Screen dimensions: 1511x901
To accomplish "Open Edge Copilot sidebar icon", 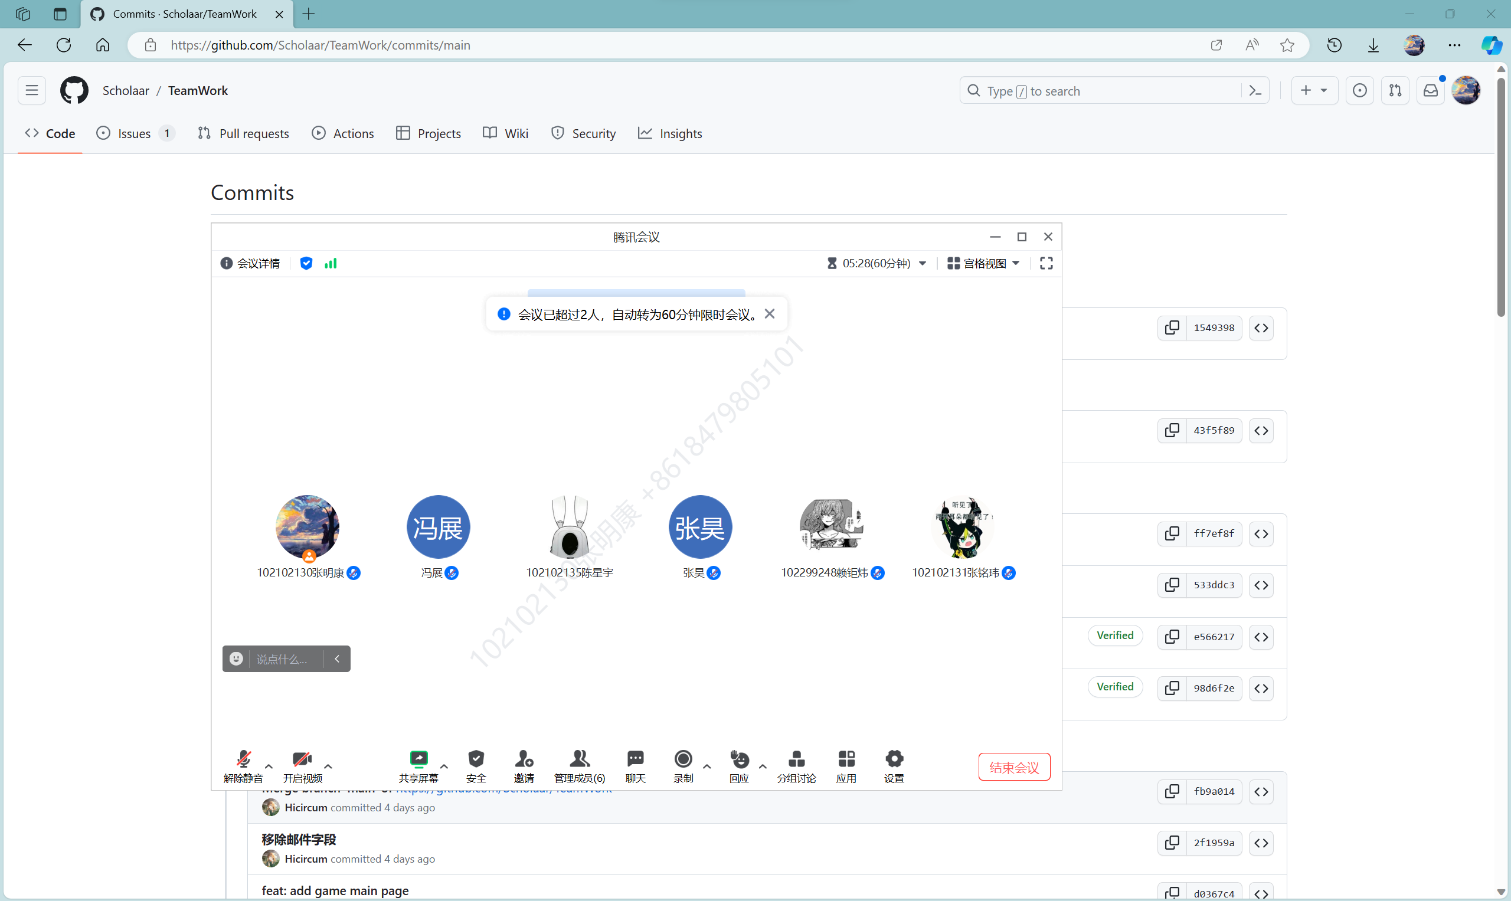I will click(x=1491, y=45).
